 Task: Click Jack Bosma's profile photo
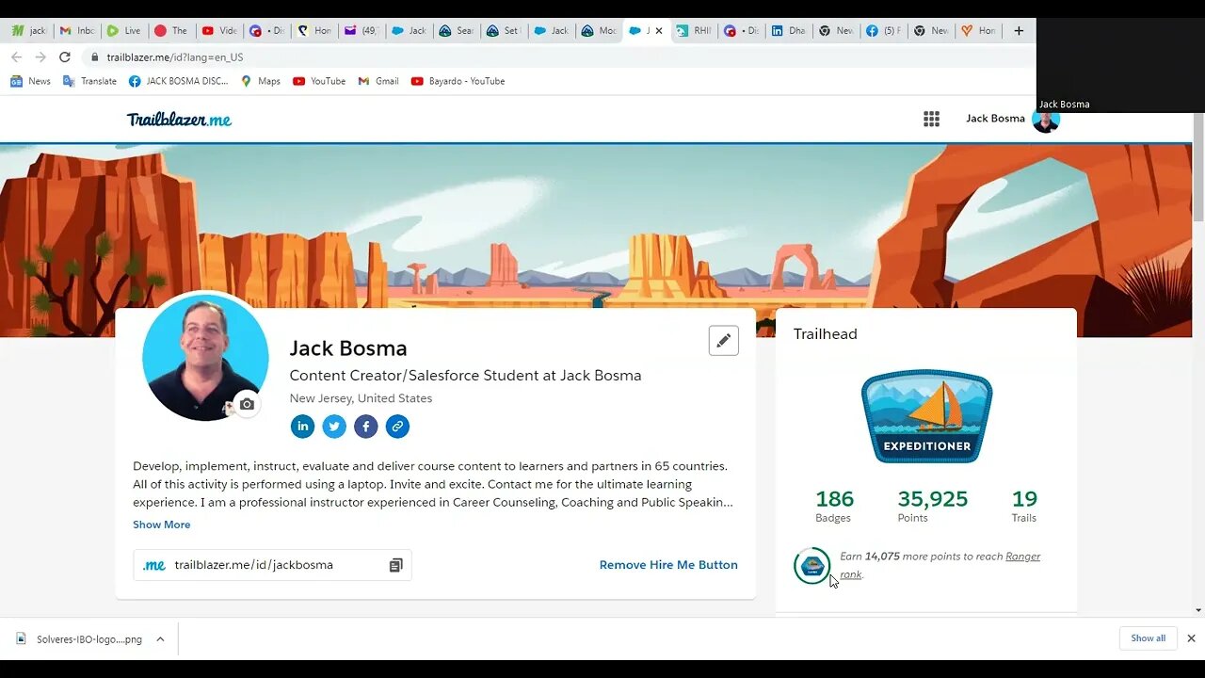pos(205,357)
